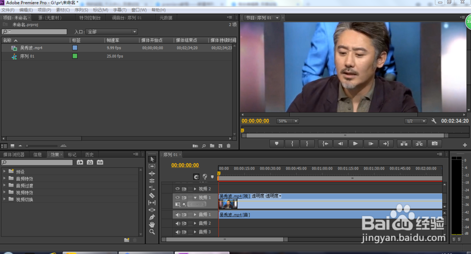Image resolution: width=471 pixels, height=254 pixels.
Task: Hide the 视频 2 track with eye toggle
Action: (178, 189)
